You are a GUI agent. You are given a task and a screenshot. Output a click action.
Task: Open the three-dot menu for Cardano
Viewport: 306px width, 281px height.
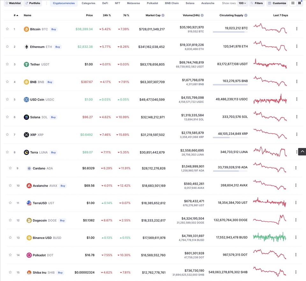pyautogui.click(x=295, y=168)
